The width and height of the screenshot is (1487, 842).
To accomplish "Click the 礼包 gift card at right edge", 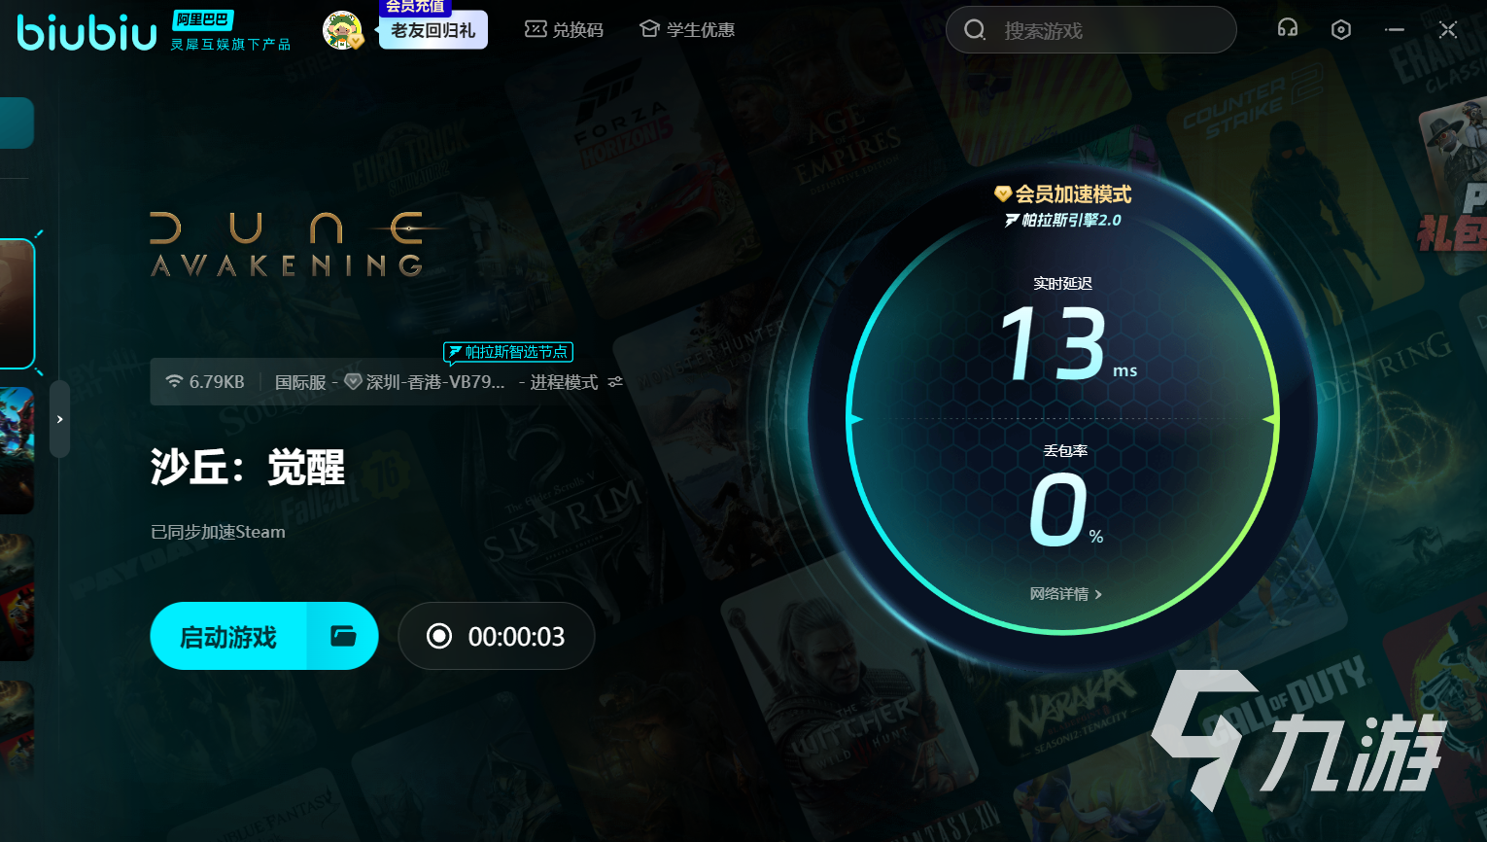I will pyautogui.click(x=1452, y=177).
